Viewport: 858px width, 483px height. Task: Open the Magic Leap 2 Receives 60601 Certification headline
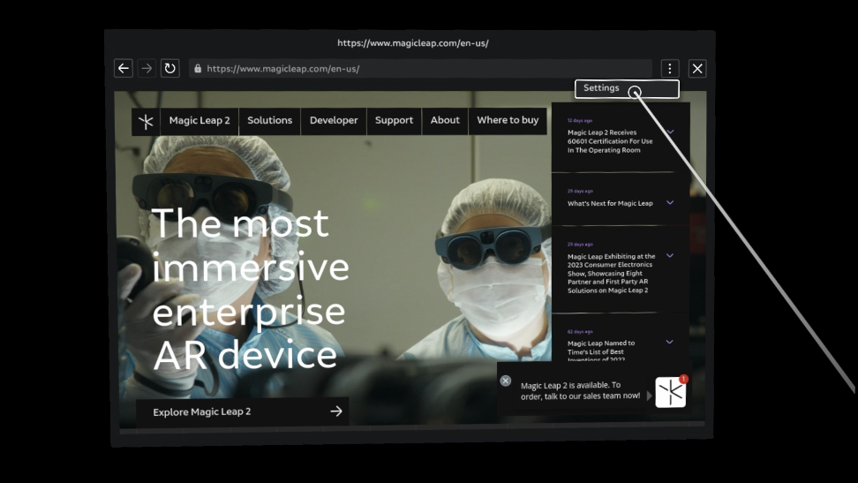point(610,141)
